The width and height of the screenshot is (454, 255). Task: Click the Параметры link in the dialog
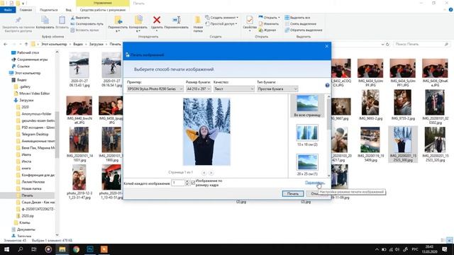[x=314, y=183]
